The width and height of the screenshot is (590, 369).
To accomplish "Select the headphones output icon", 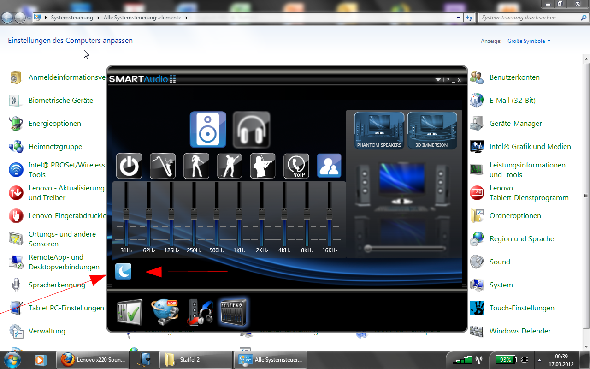I will pyautogui.click(x=251, y=130).
